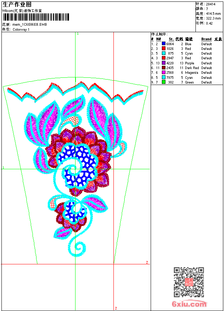Click the magenta swatch for stop 7

point(164,72)
